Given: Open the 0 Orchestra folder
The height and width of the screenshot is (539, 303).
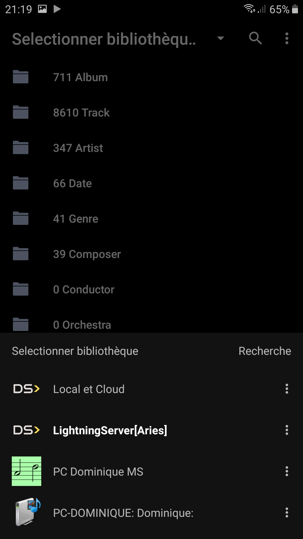Looking at the screenshot, I should 82,325.
